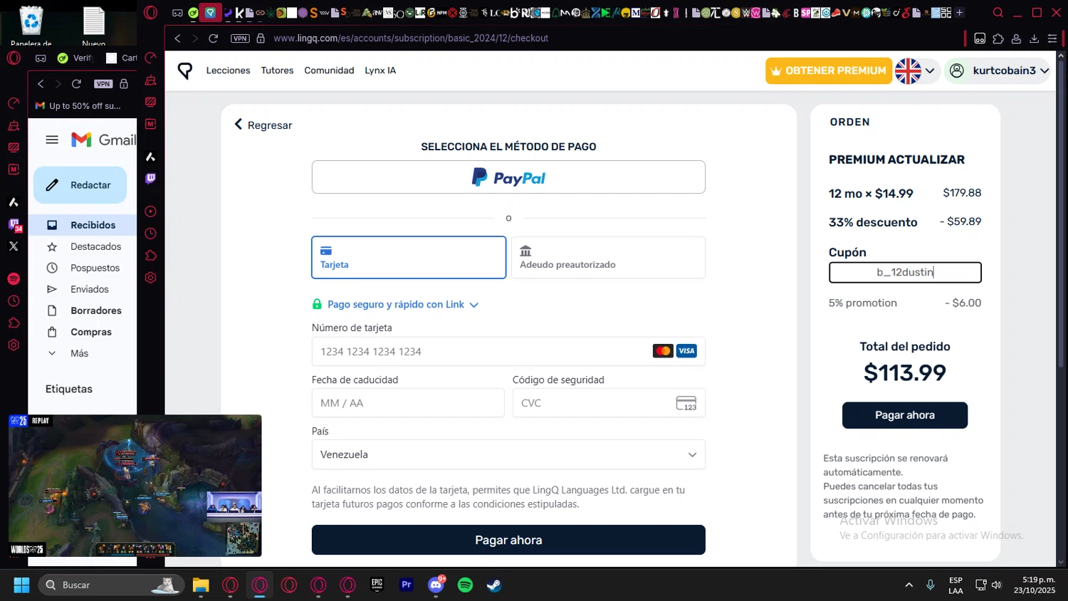Viewport: 1068px width, 601px height.
Task: Reload the LingQ checkout page
Action: point(213,38)
